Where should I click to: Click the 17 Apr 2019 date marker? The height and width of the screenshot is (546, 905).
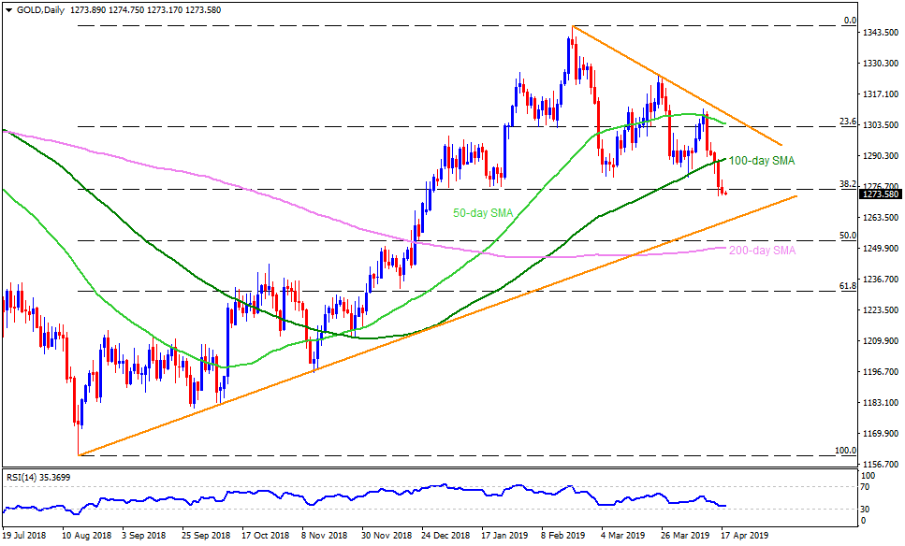pyautogui.click(x=745, y=538)
